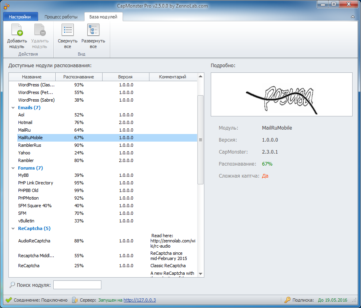Sort by the Версия column header
This screenshot has height=308, width=361.
coord(125,77)
